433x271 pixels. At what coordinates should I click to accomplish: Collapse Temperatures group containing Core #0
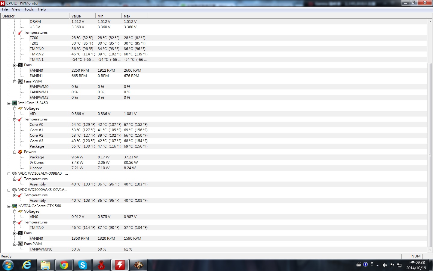[14, 120]
